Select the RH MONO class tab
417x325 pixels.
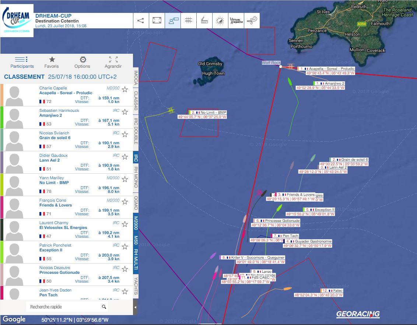click(x=136, y=177)
